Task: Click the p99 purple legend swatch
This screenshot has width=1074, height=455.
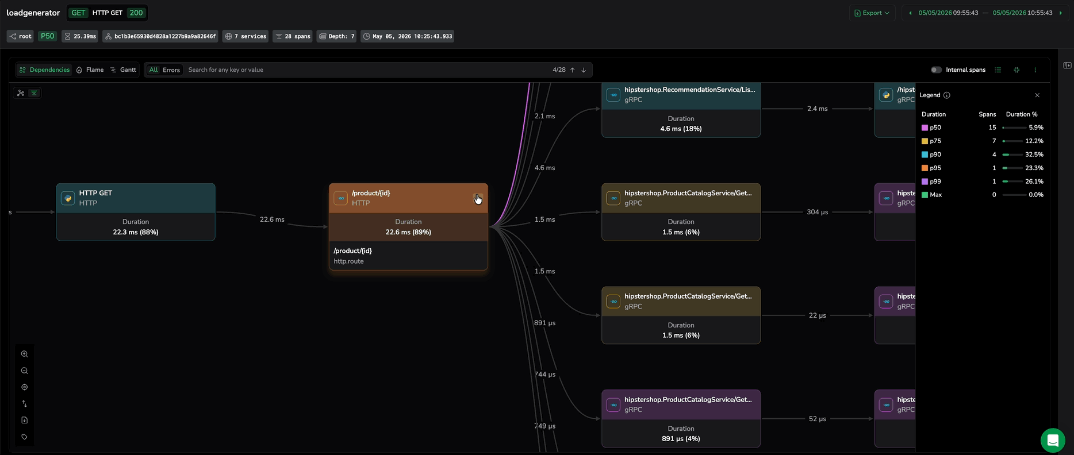Action: [x=925, y=182]
